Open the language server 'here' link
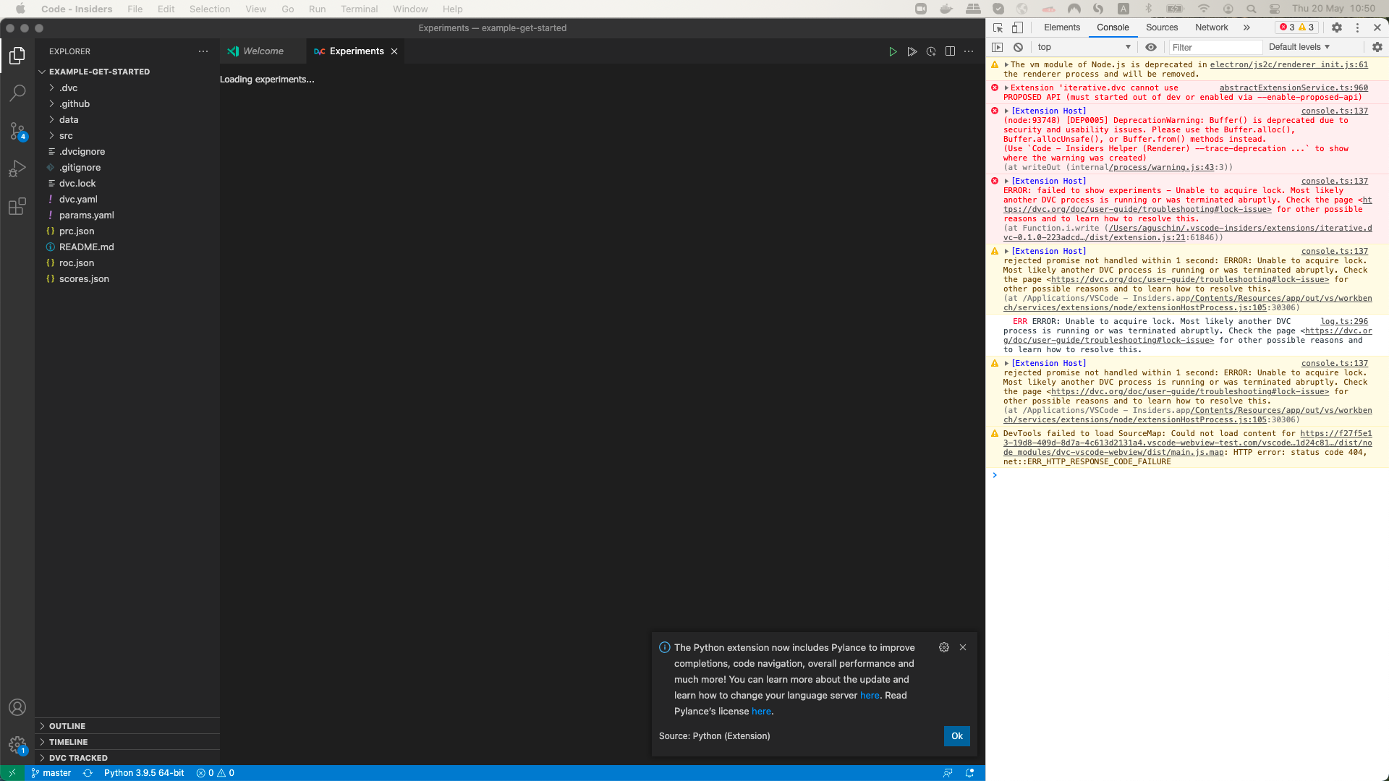This screenshot has height=781, width=1389. click(x=870, y=696)
